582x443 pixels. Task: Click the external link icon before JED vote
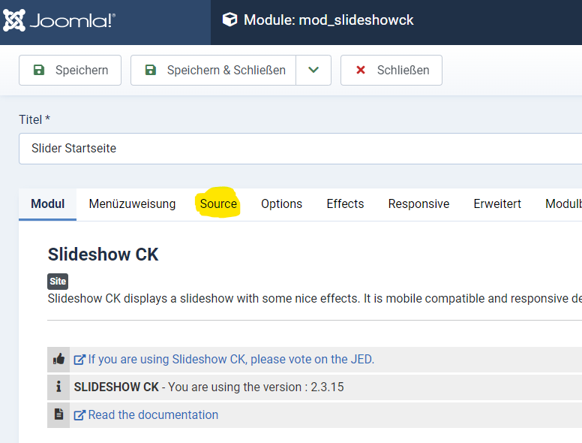point(79,360)
